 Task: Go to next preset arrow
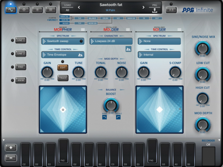[144, 7]
